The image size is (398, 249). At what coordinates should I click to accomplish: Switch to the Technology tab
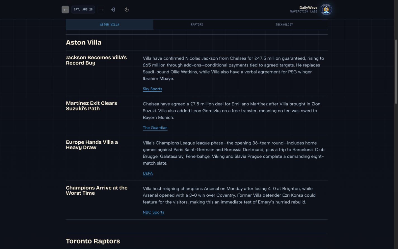[x=284, y=25]
